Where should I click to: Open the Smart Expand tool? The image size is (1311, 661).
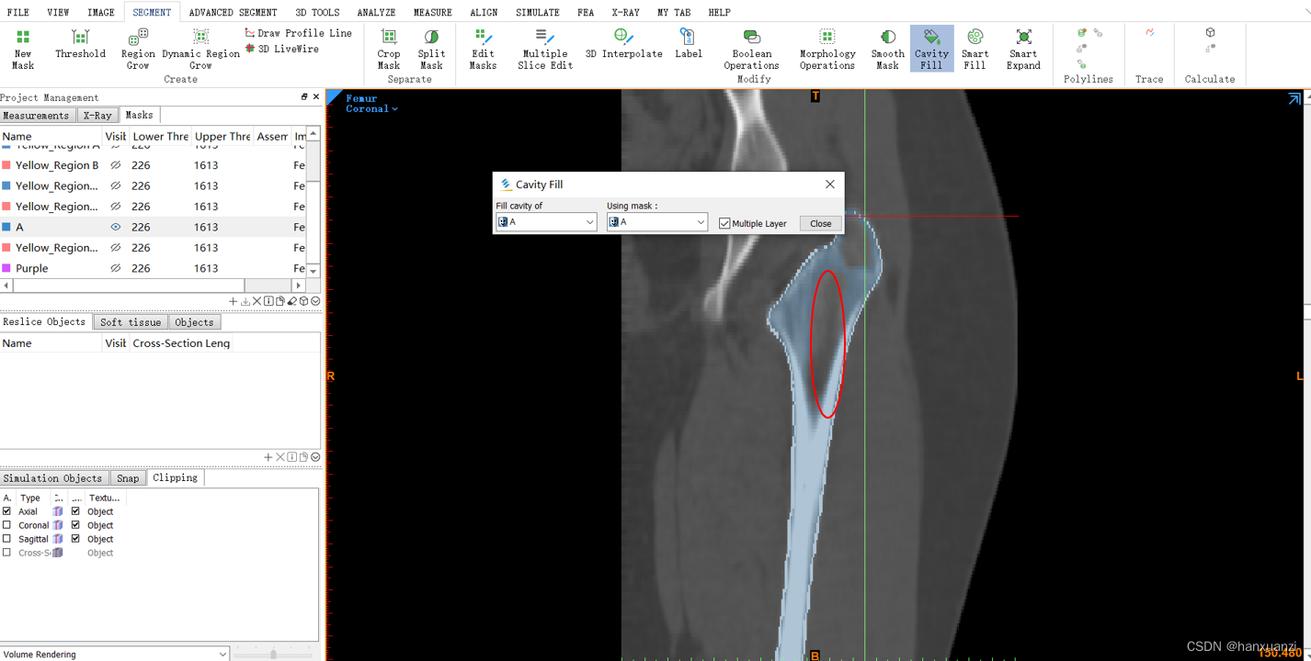(1023, 48)
